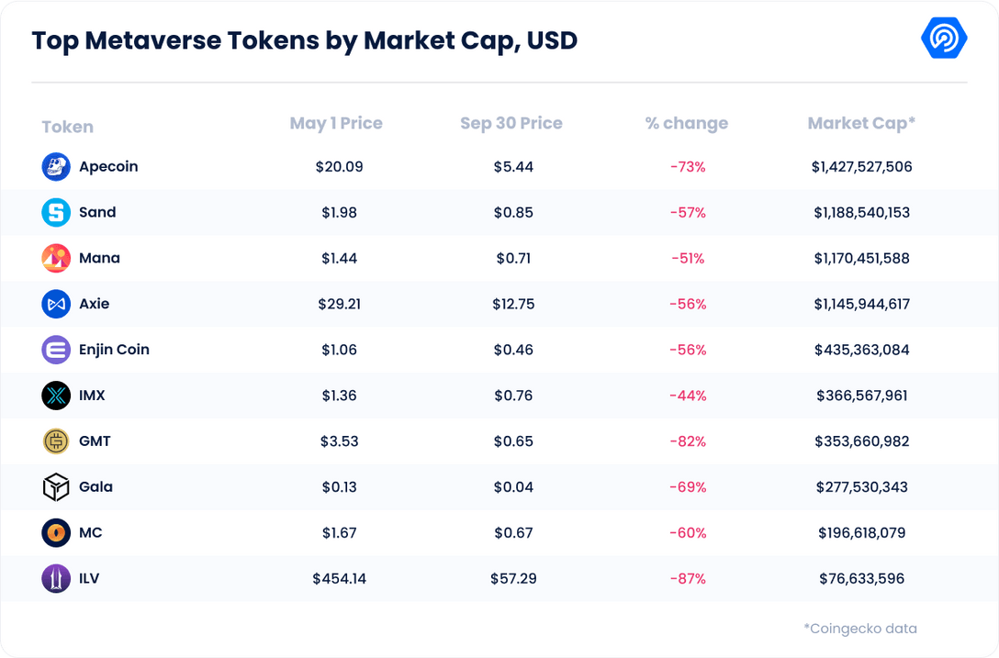Click the Sand token icon
The image size is (999, 658).
(x=56, y=213)
